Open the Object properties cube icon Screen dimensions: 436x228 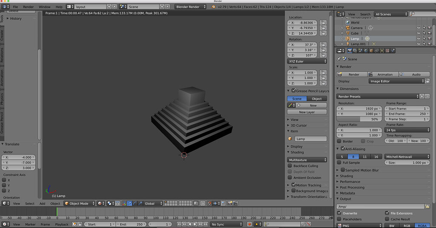[371, 51]
